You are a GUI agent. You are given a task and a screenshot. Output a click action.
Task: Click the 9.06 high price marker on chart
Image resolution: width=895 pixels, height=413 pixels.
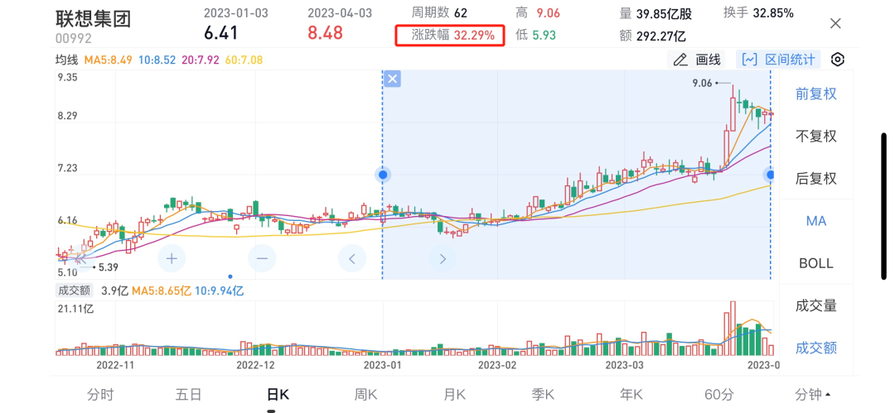pos(702,83)
